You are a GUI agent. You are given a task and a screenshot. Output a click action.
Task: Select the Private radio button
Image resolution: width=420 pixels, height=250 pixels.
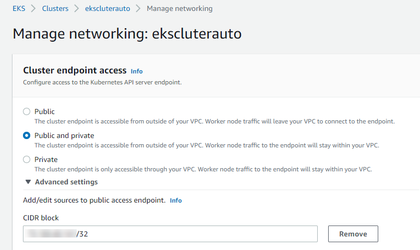27,159
